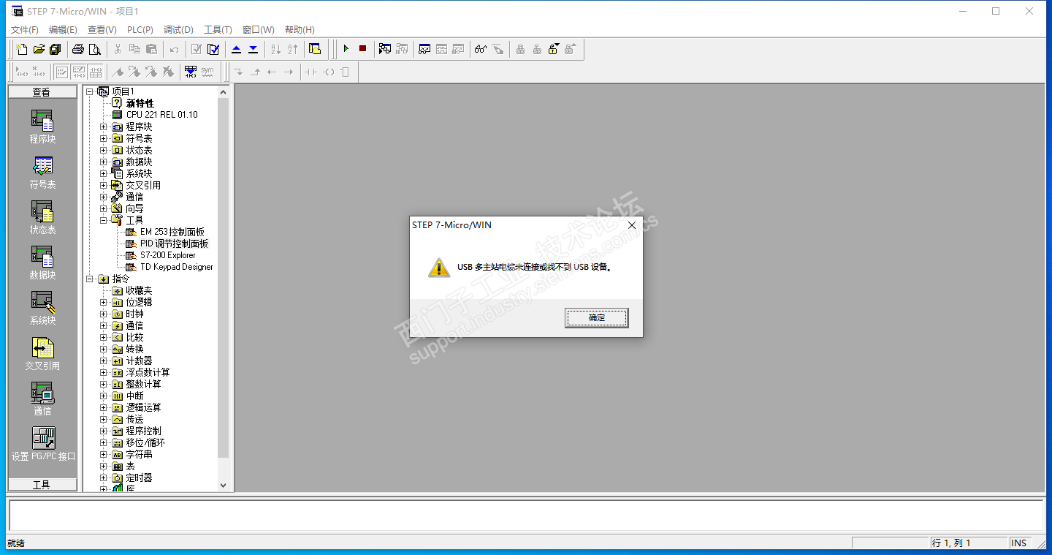Expand the 程序块 node in the project tree
The height and width of the screenshot is (555, 1052).
[104, 127]
